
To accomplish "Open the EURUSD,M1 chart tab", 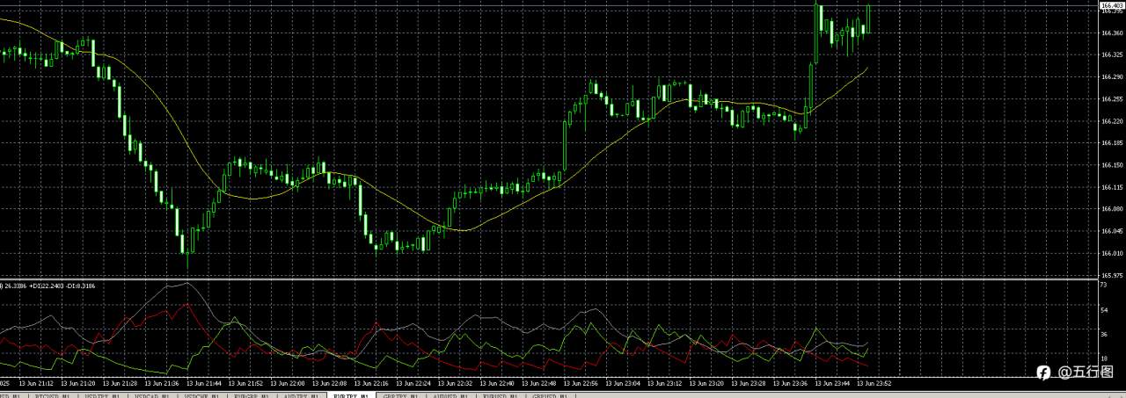I will 499,396.
